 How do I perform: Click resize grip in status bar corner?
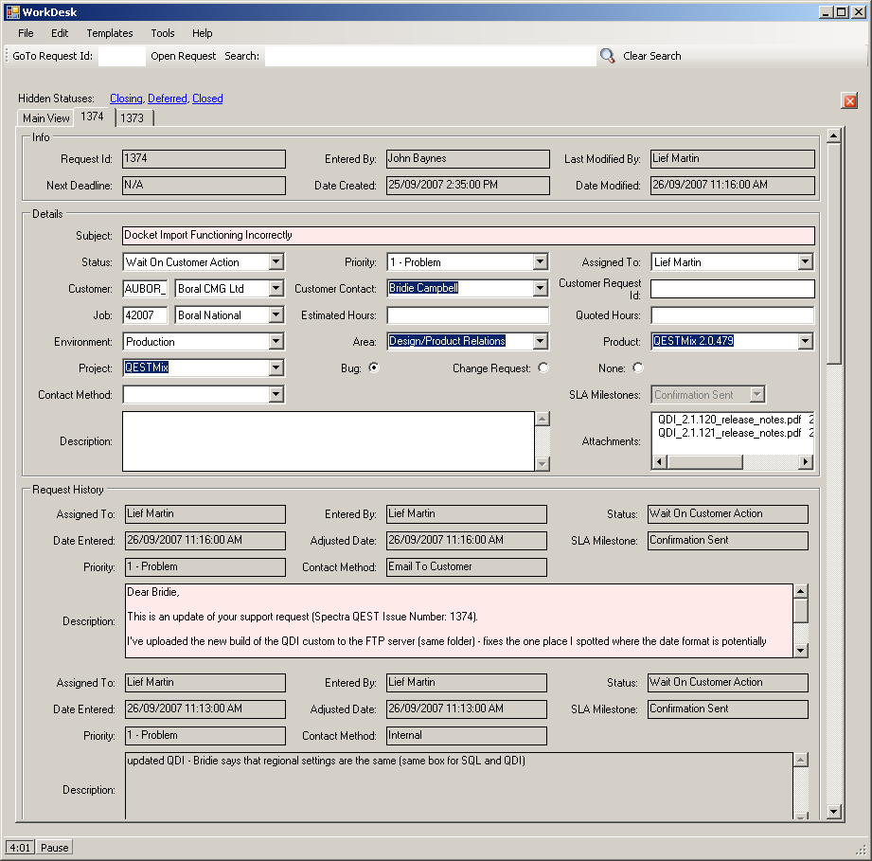(x=861, y=849)
